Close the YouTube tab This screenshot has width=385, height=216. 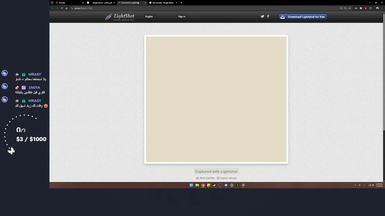83,3
